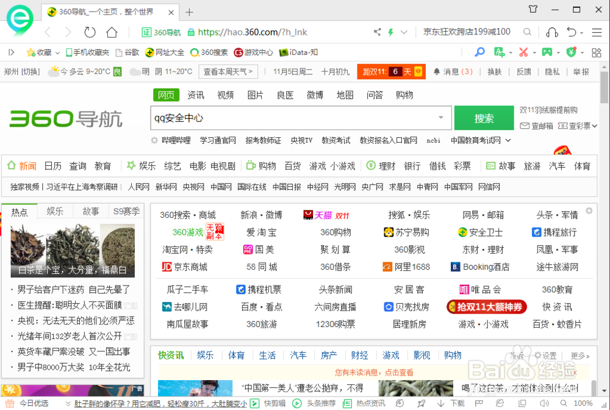
Task: Reload the page with refresh icon
Action: 90,32
